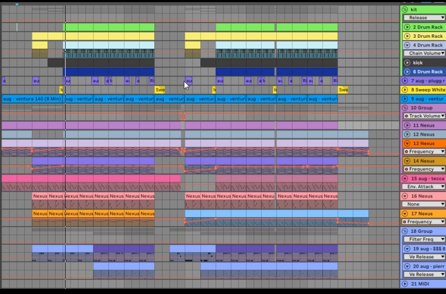Unfold the 21 MIDI track
This screenshot has width=446, height=294.
(x=405, y=284)
